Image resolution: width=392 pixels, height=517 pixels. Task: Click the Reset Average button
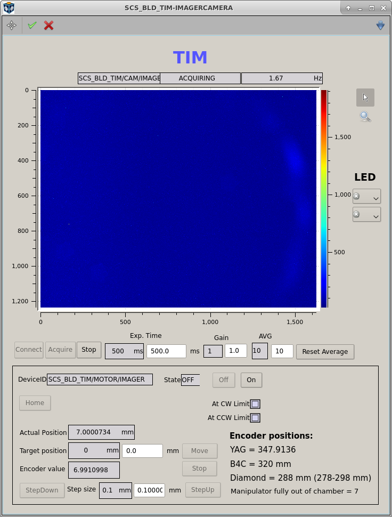pos(325,352)
